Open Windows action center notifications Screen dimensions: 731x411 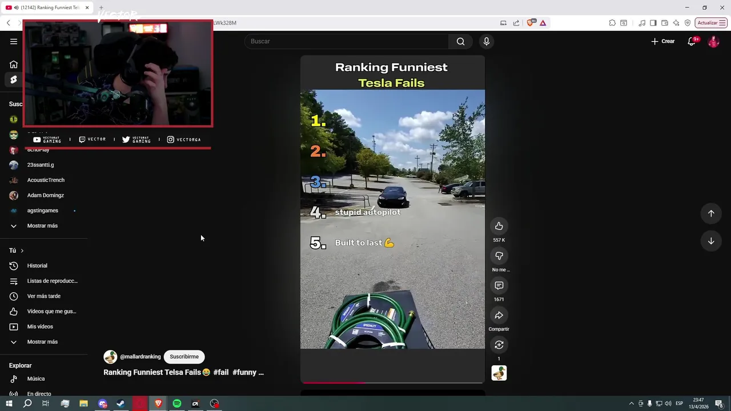point(719,404)
